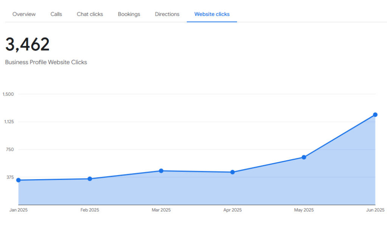The image size is (387, 230).
Task: Click the Jan 2025 x-axis label
Action: coord(19,210)
